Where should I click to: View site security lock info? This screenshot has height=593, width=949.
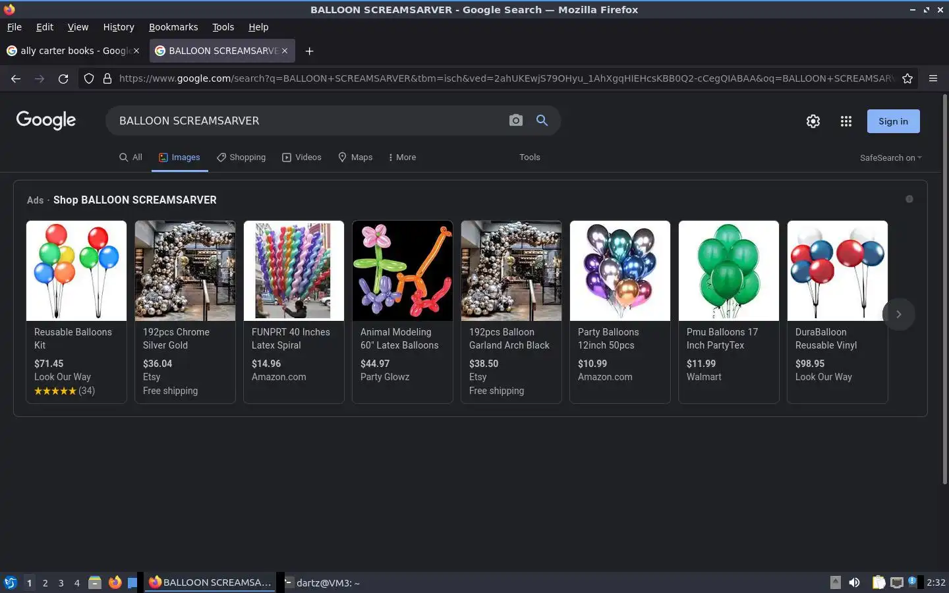[107, 78]
